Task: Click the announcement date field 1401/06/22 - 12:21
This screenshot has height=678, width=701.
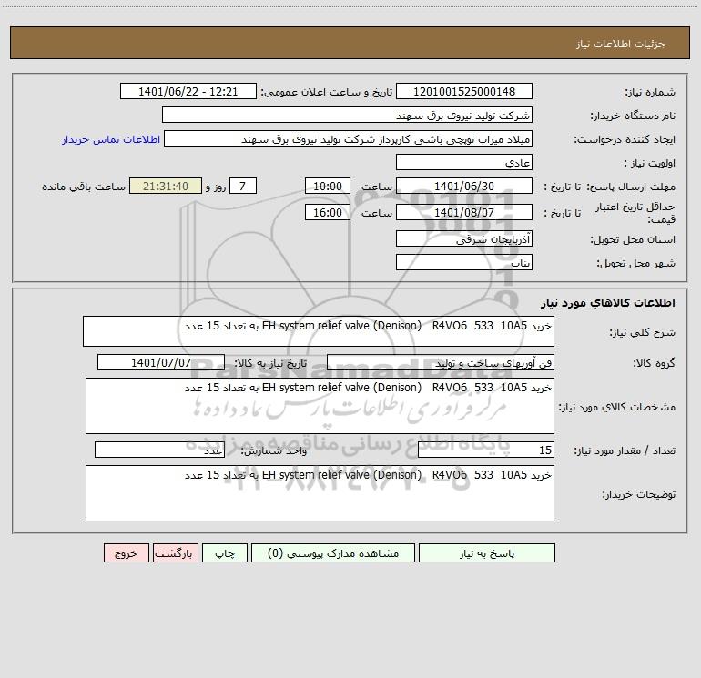Action: pos(188,91)
